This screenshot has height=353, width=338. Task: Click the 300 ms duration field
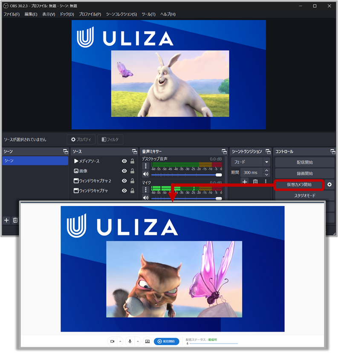[x=251, y=172]
